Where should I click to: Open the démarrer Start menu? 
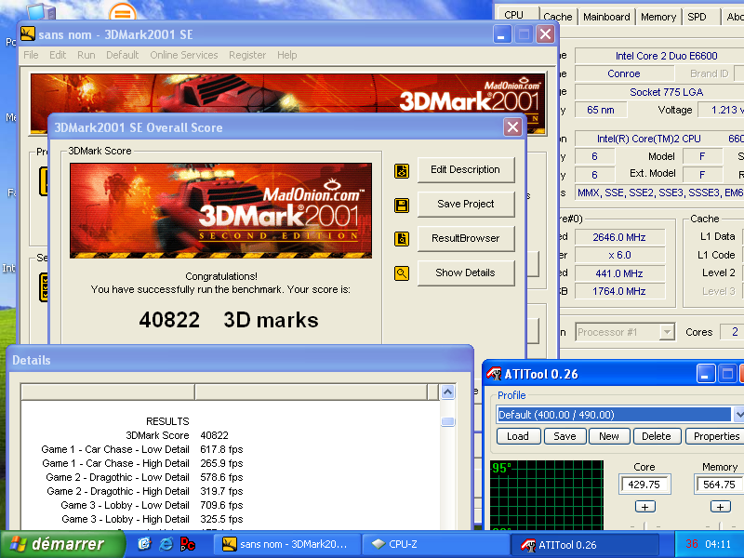pyautogui.click(x=62, y=544)
